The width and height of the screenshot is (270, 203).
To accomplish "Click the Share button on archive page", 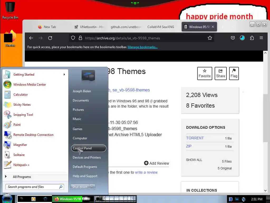I will [x=221, y=73].
